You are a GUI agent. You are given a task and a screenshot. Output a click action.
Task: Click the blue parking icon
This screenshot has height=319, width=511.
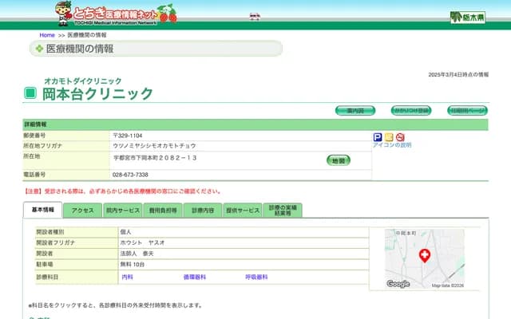point(378,137)
